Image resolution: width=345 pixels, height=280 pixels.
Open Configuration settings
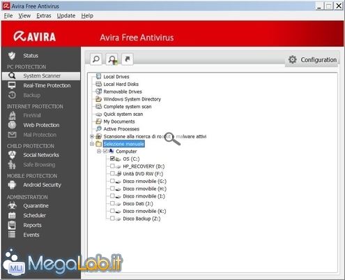coord(312,60)
